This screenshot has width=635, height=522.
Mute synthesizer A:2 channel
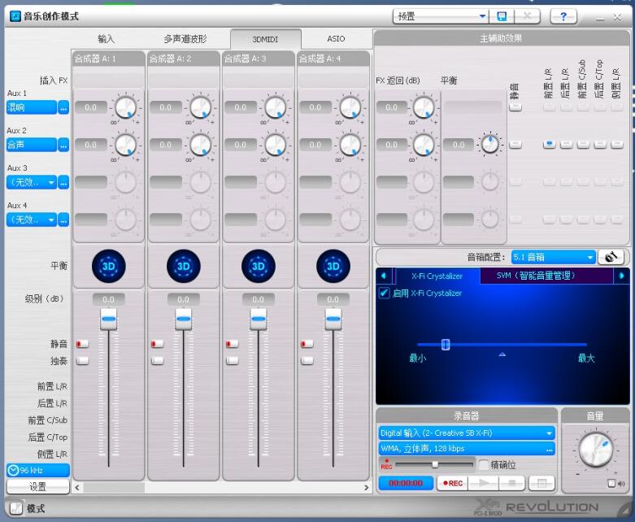tap(157, 344)
